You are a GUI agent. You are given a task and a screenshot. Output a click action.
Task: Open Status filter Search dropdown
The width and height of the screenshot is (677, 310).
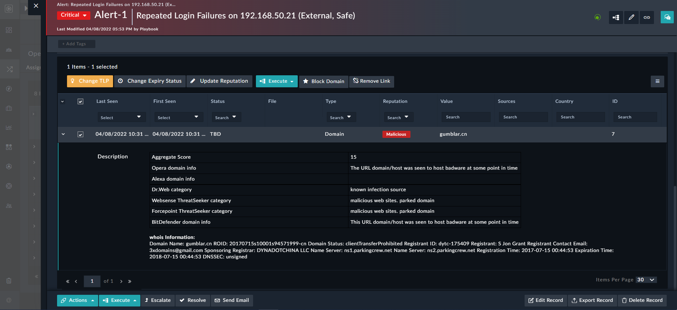[x=226, y=117]
